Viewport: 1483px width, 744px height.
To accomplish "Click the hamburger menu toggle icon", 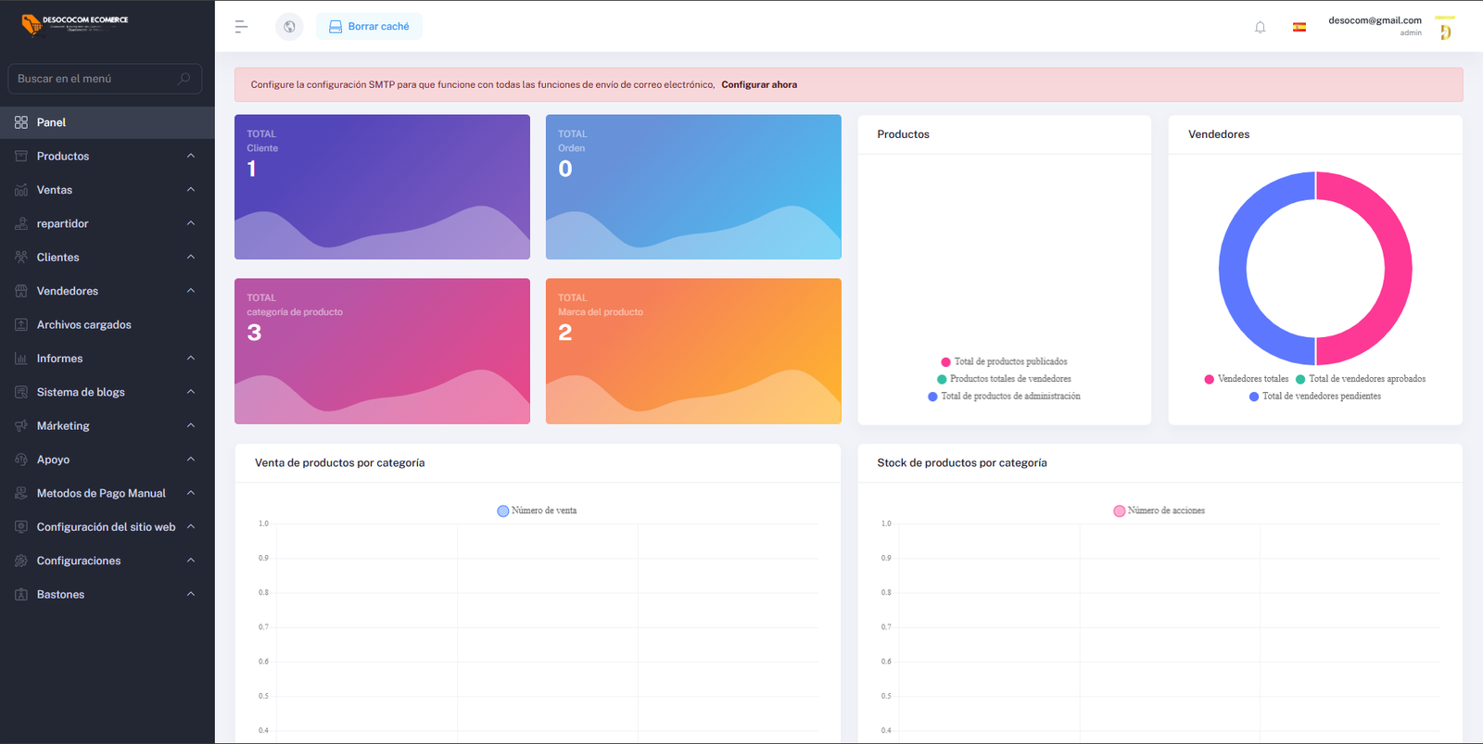I will [x=241, y=27].
